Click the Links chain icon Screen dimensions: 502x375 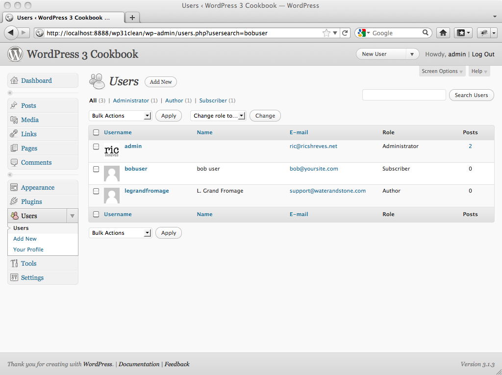coord(14,134)
